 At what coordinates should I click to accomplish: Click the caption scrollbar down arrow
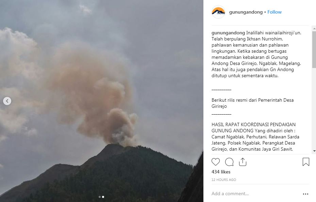click(314, 151)
